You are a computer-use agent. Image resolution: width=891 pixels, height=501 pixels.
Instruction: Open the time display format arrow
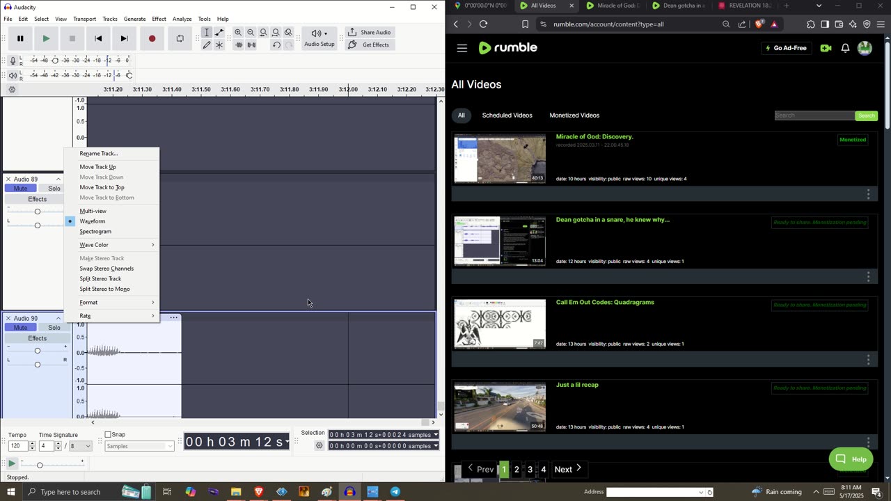coord(287,442)
